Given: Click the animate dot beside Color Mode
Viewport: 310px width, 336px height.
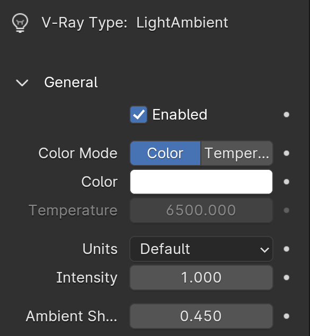Looking at the screenshot, I should pos(286,153).
